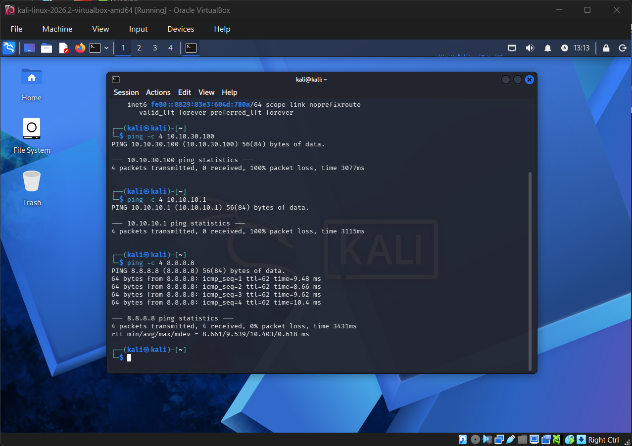Screen dimensions: 632x446
Task: Click VirtualBox optical drive indicator
Action: coord(475,440)
